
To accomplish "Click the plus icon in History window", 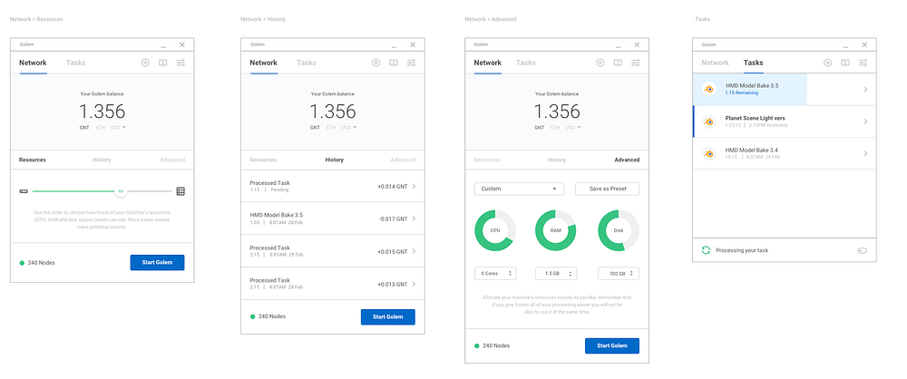I will (375, 63).
